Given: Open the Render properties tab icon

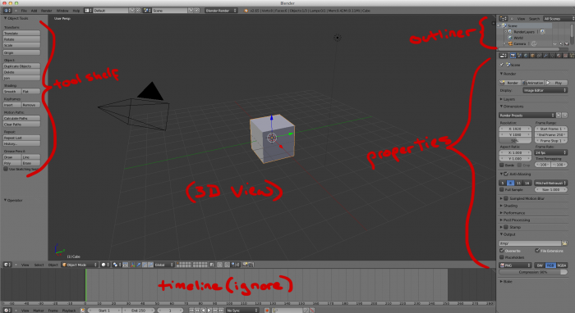Looking at the screenshot, I should (513, 56).
